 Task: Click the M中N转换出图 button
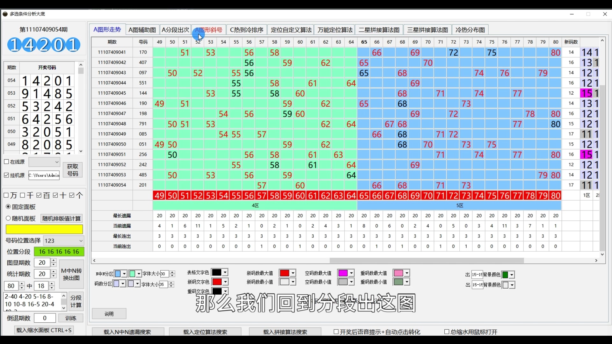71,274
